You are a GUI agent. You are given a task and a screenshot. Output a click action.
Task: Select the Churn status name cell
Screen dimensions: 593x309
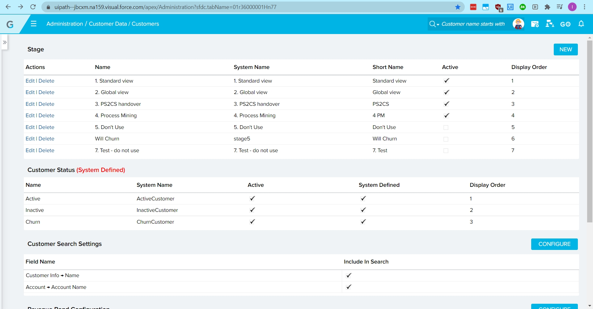33,222
